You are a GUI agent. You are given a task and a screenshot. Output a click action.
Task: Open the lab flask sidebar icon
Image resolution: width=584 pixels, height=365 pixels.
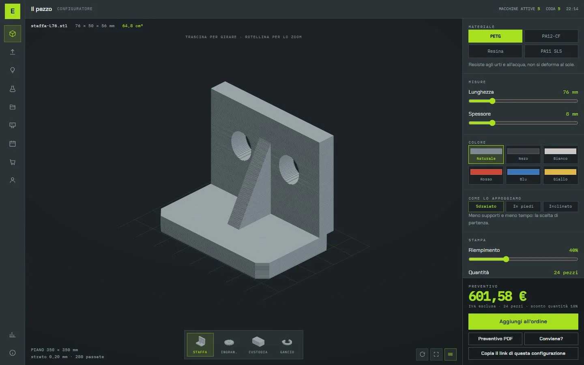pos(13,89)
